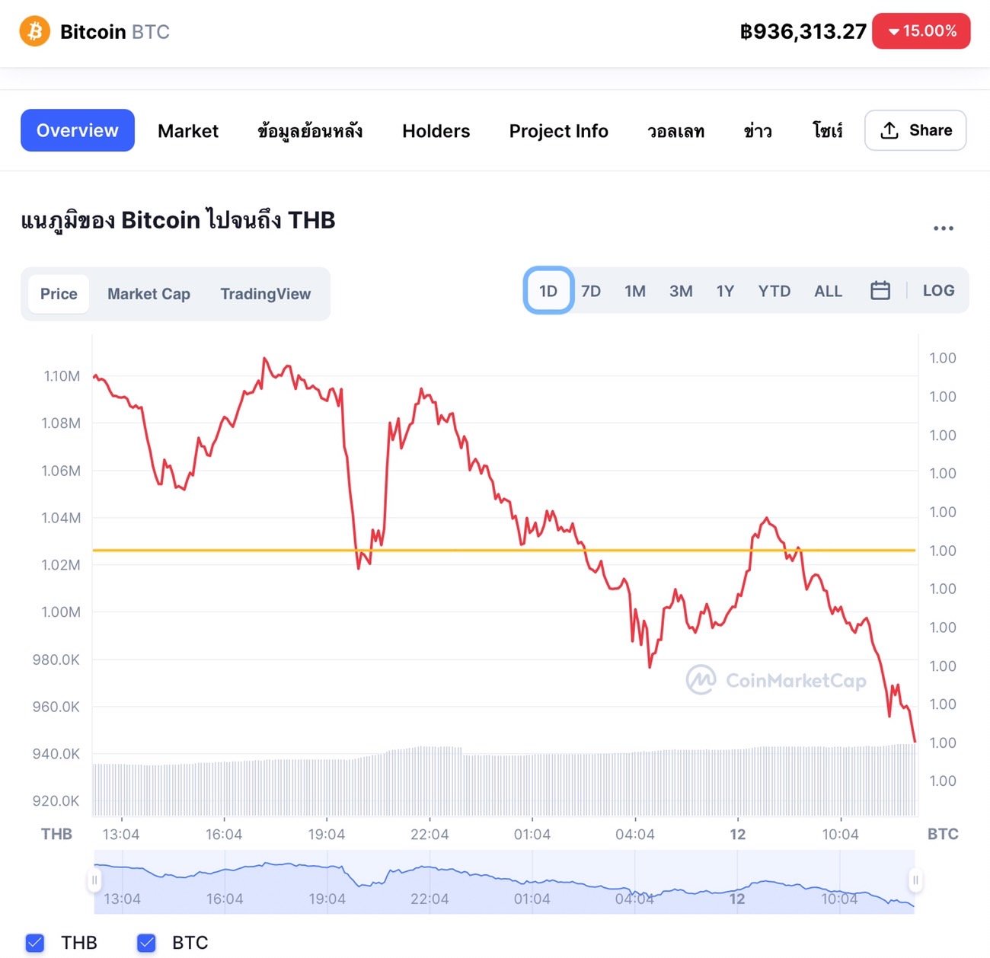This screenshot has height=958, width=990.
Task: Switch to the Market tab
Action: (x=188, y=131)
